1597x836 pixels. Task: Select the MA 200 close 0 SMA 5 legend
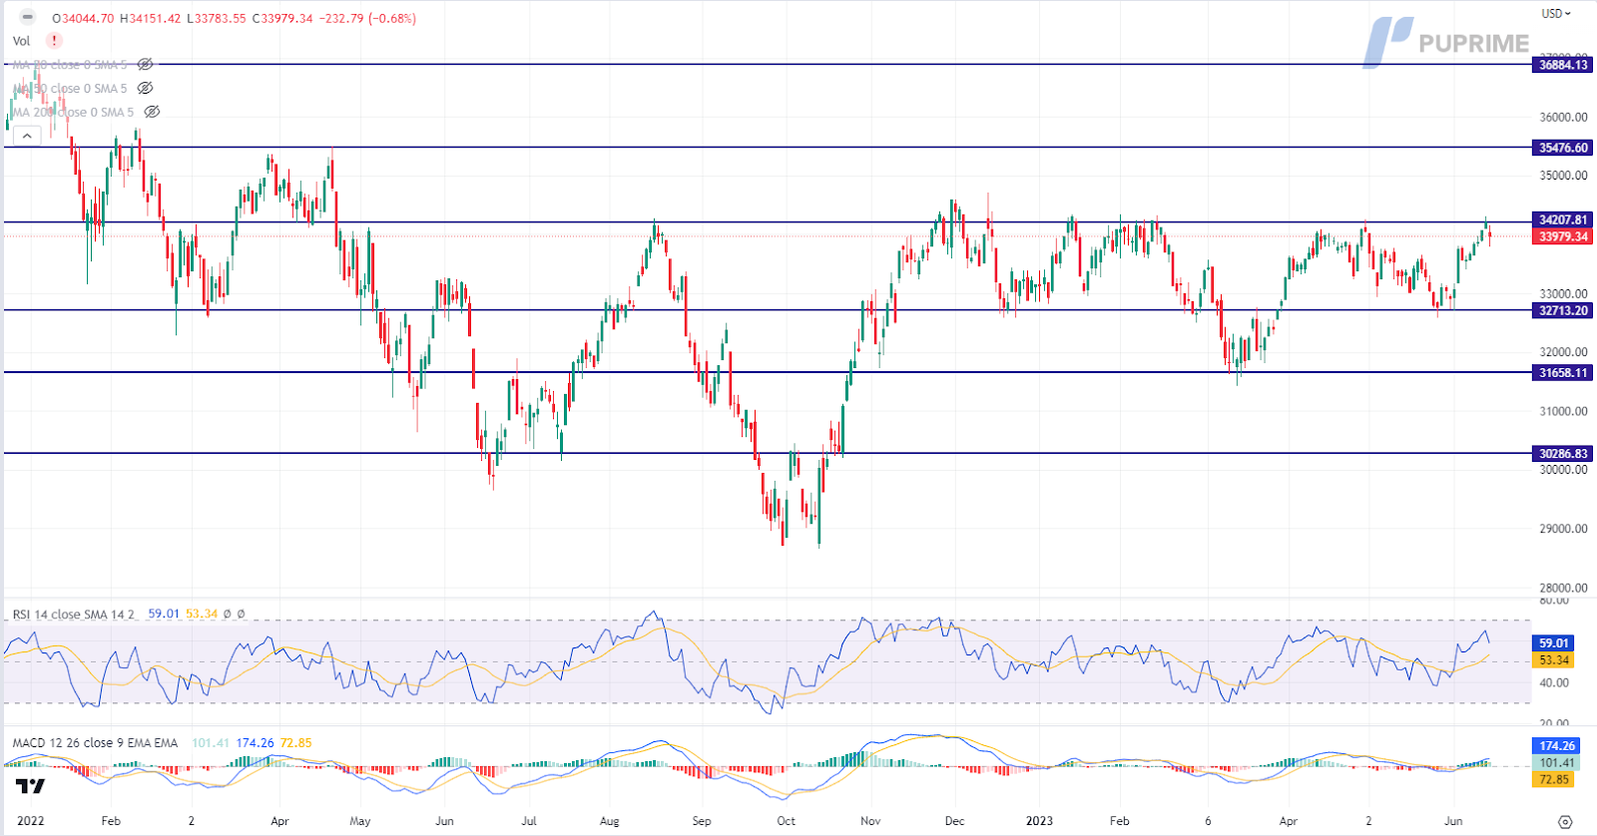(x=73, y=112)
